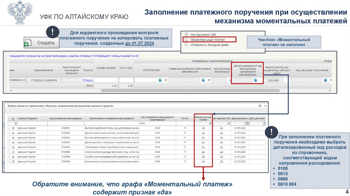
Task: Select radio for Уплата налога на доходы row
Action: 10,152
